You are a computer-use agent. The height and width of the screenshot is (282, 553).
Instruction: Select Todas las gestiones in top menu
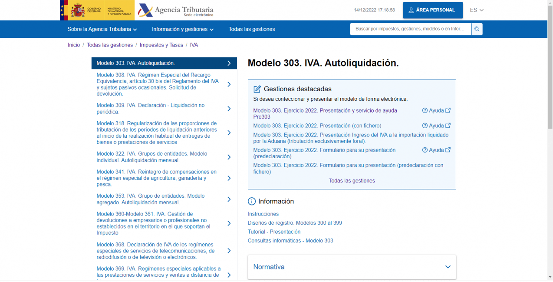252,29
